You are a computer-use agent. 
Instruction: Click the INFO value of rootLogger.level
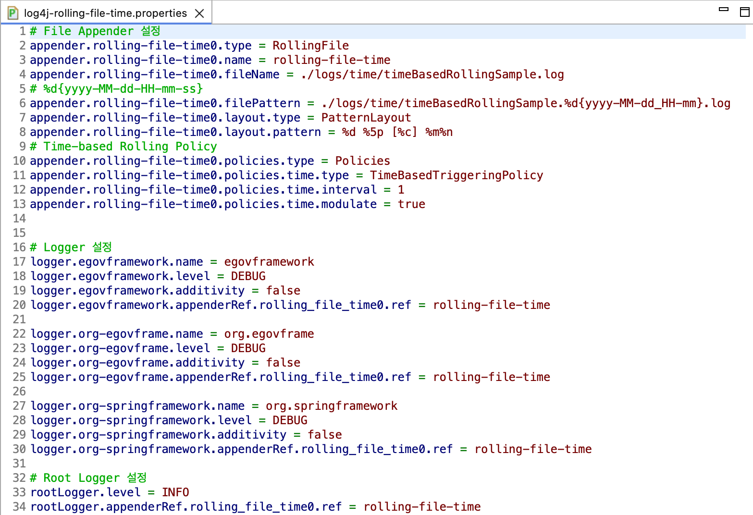tap(175, 492)
